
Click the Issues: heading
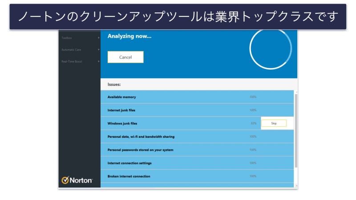click(x=114, y=84)
